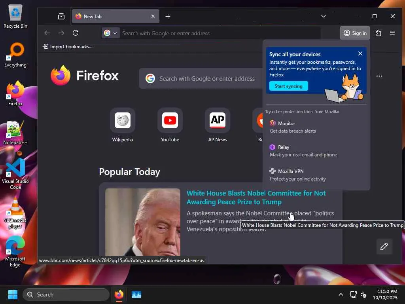Open the AP News shortcut tile
Screen dimensions: 405x304
click(x=218, y=125)
